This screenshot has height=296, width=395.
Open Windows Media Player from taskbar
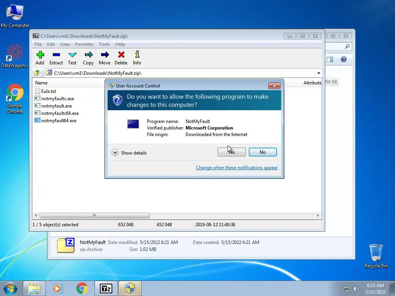(57, 288)
